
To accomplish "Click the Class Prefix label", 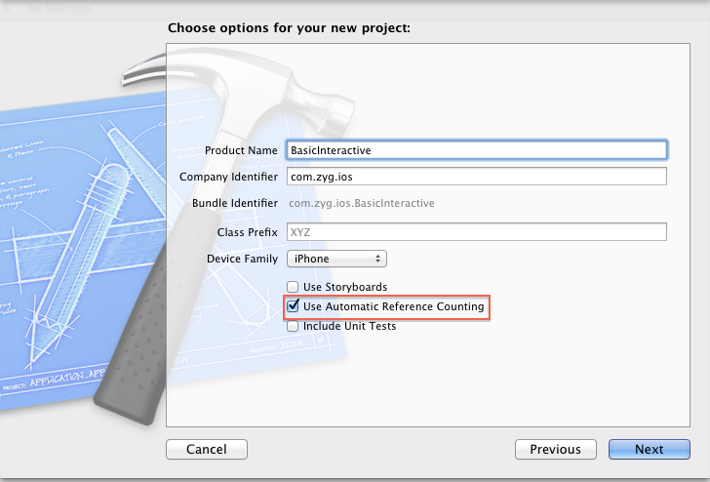I will (x=248, y=232).
